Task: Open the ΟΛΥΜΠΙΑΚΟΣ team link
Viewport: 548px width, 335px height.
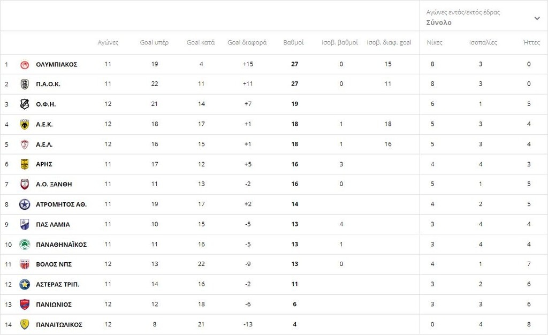Action: [x=57, y=64]
